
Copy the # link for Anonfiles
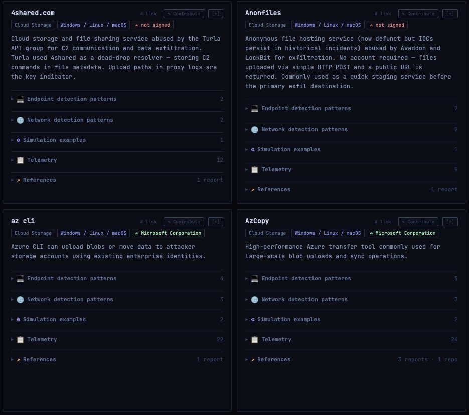(383, 14)
